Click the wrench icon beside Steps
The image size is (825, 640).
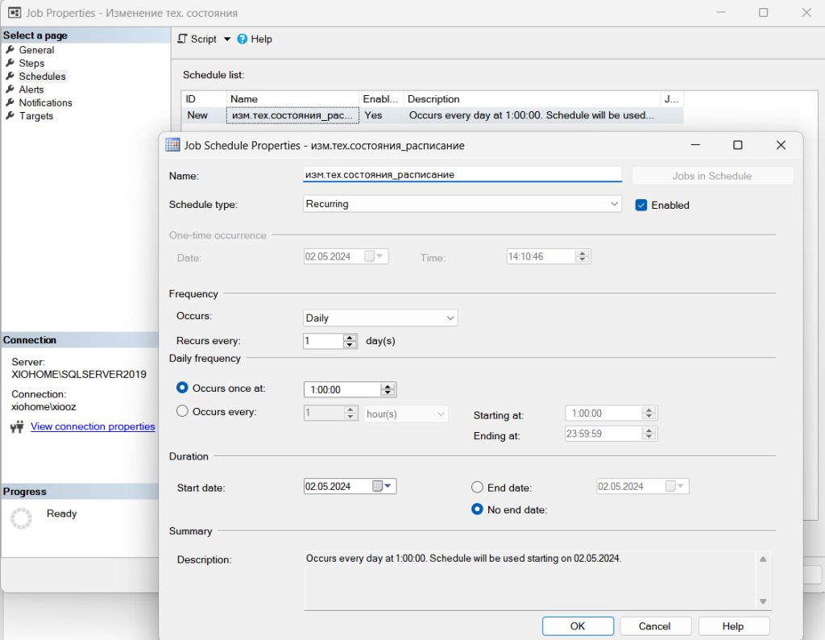(10, 63)
